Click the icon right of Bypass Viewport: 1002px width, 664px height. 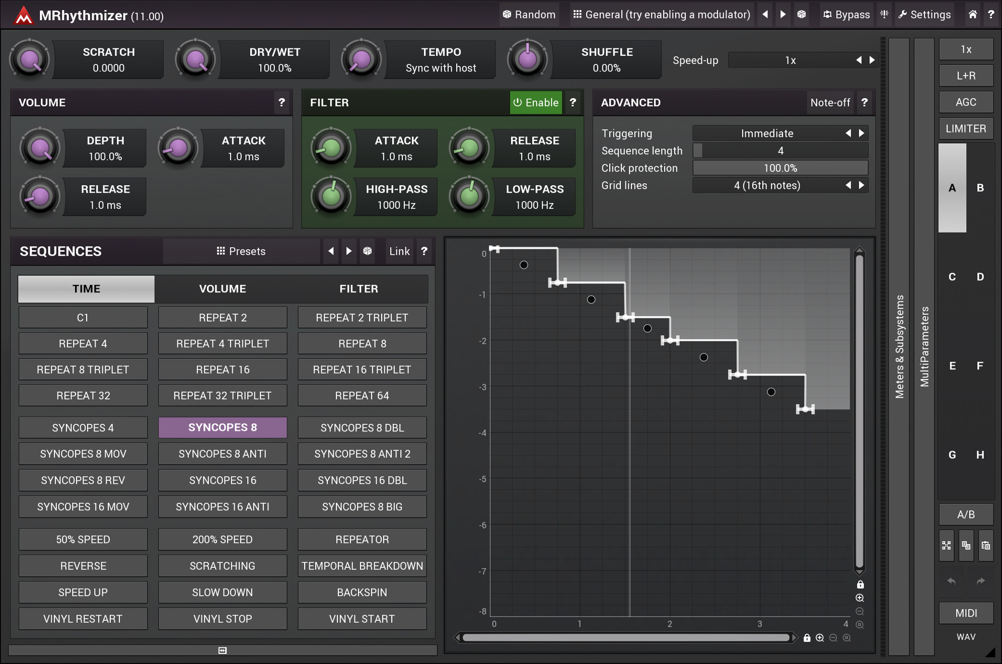(x=884, y=14)
